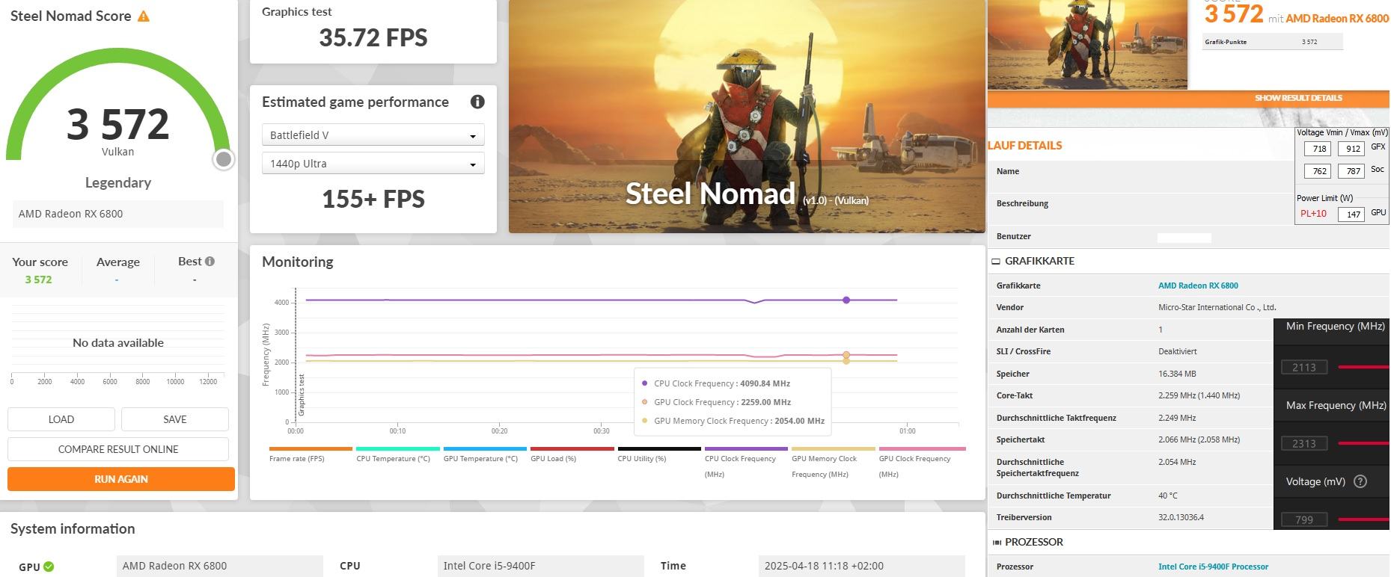Click the System information GPU field value
The width and height of the screenshot is (1391, 577).
(x=219, y=566)
